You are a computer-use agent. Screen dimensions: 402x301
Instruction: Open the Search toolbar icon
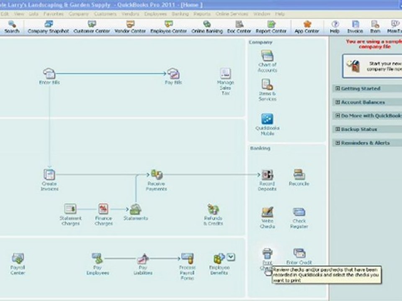(x=12, y=27)
